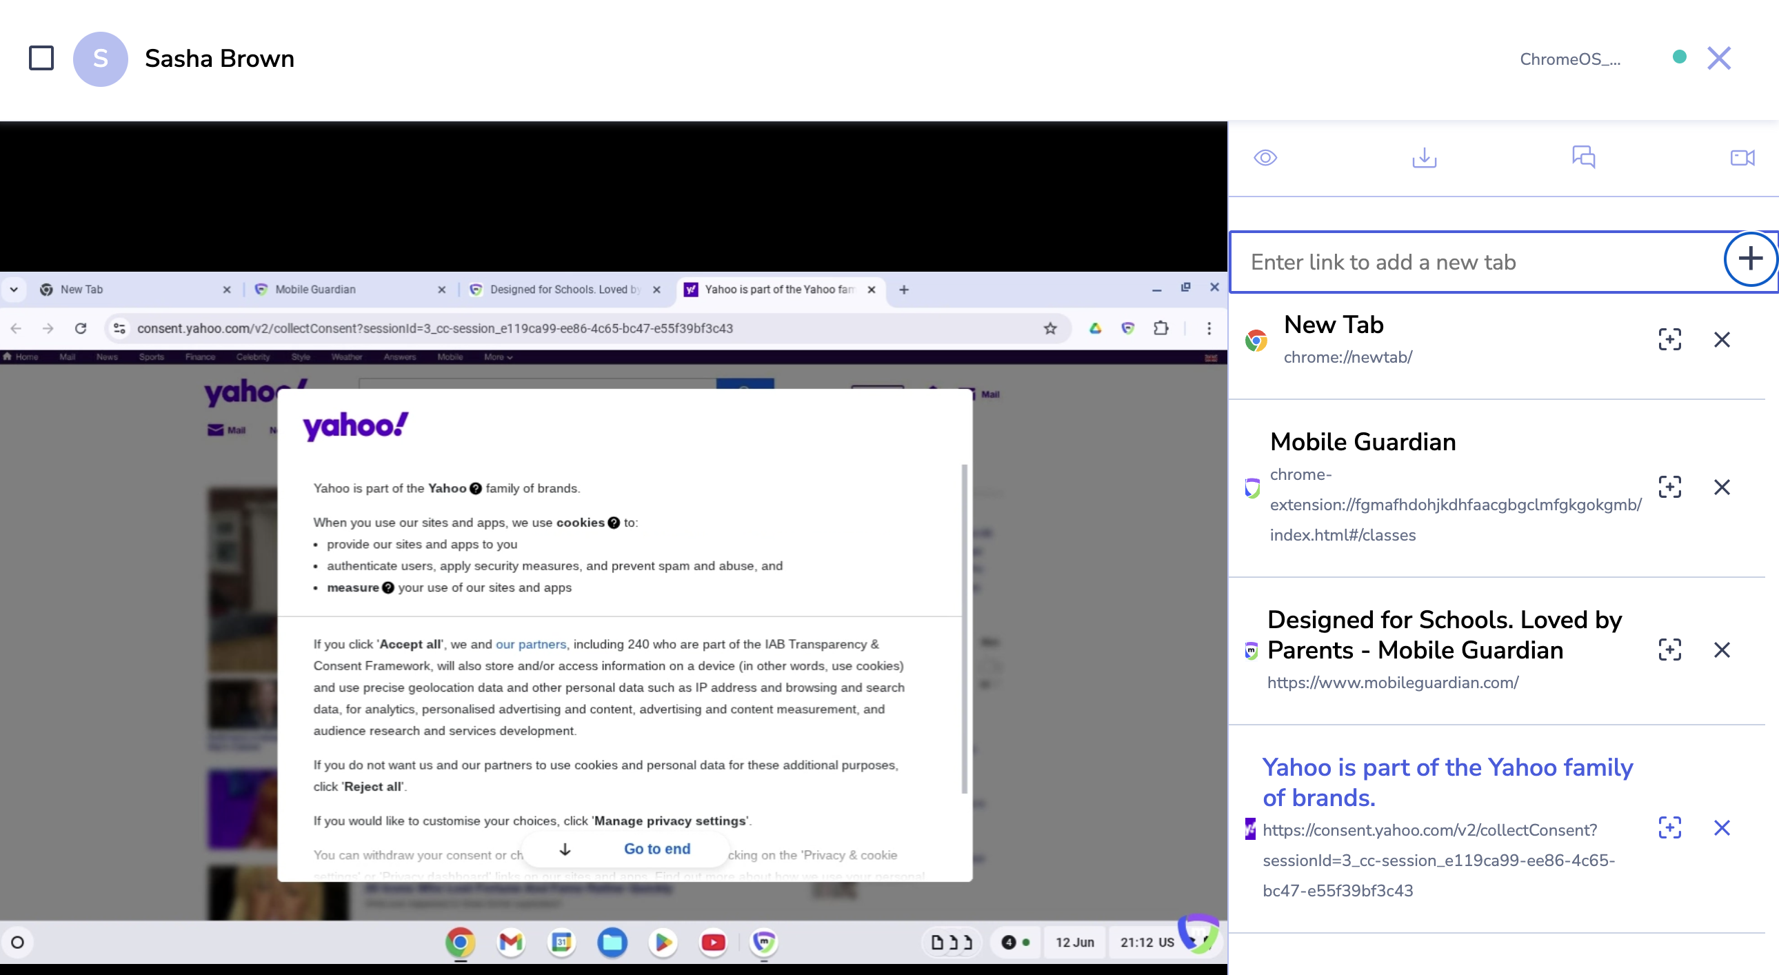Click the plus icon to add a new tab
Image resolution: width=1779 pixels, height=975 pixels.
pos(1750,259)
